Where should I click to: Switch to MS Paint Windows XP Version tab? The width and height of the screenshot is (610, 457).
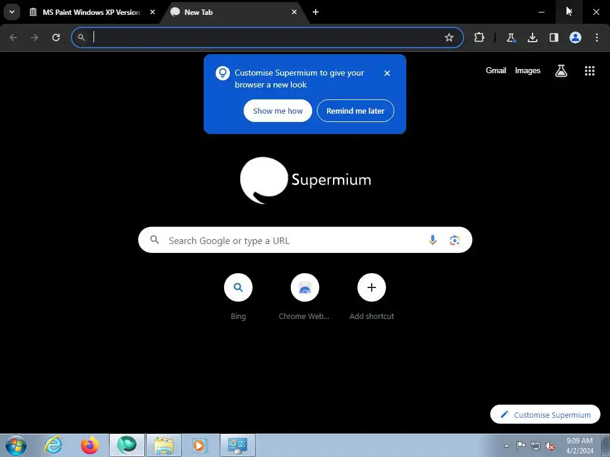pyautogui.click(x=91, y=12)
